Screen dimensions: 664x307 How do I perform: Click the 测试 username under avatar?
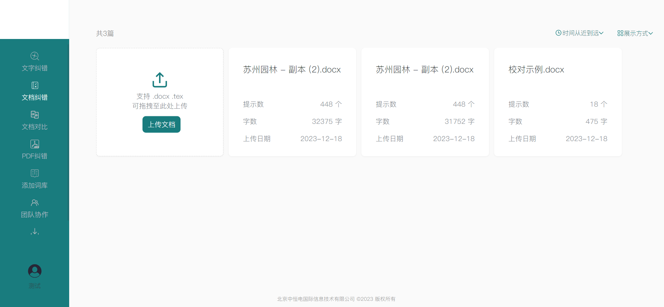coord(35,286)
